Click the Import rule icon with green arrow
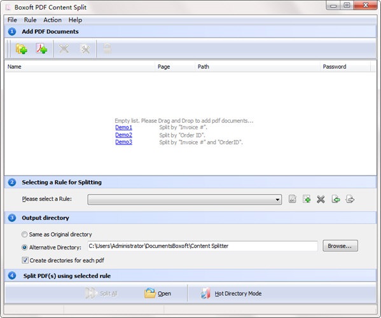This screenshot has width=381, height=318. point(336,199)
